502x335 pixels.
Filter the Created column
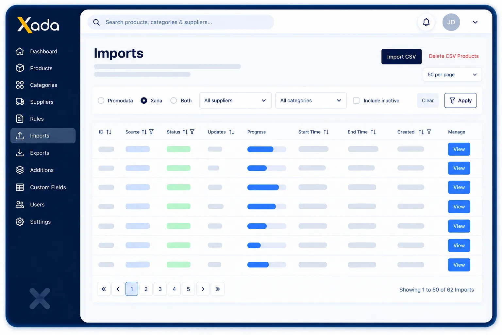pyautogui.click(x=429, y=132)
